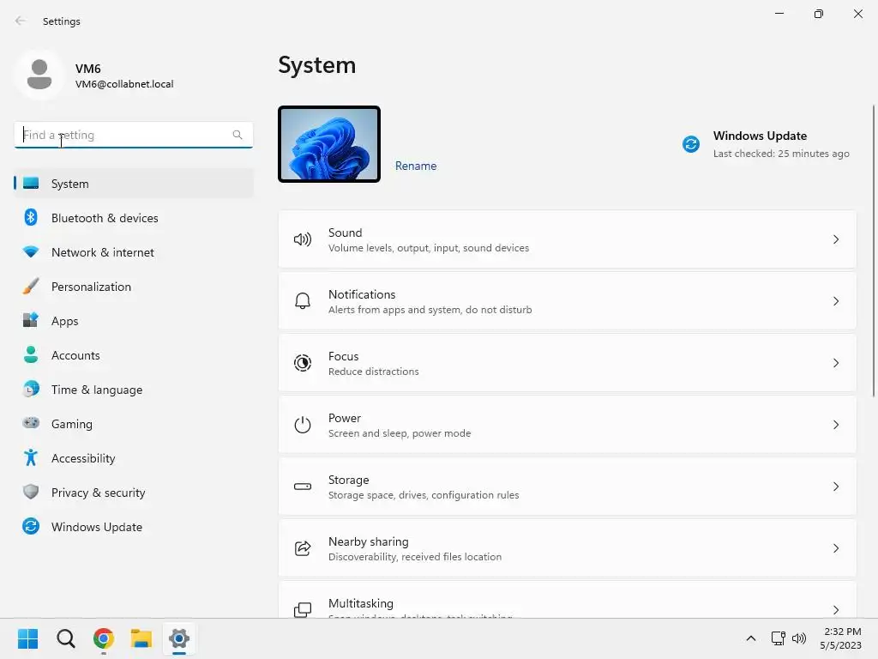Open Accounts settings
Viewport: 878px width, 659px height.
[134, 355]
